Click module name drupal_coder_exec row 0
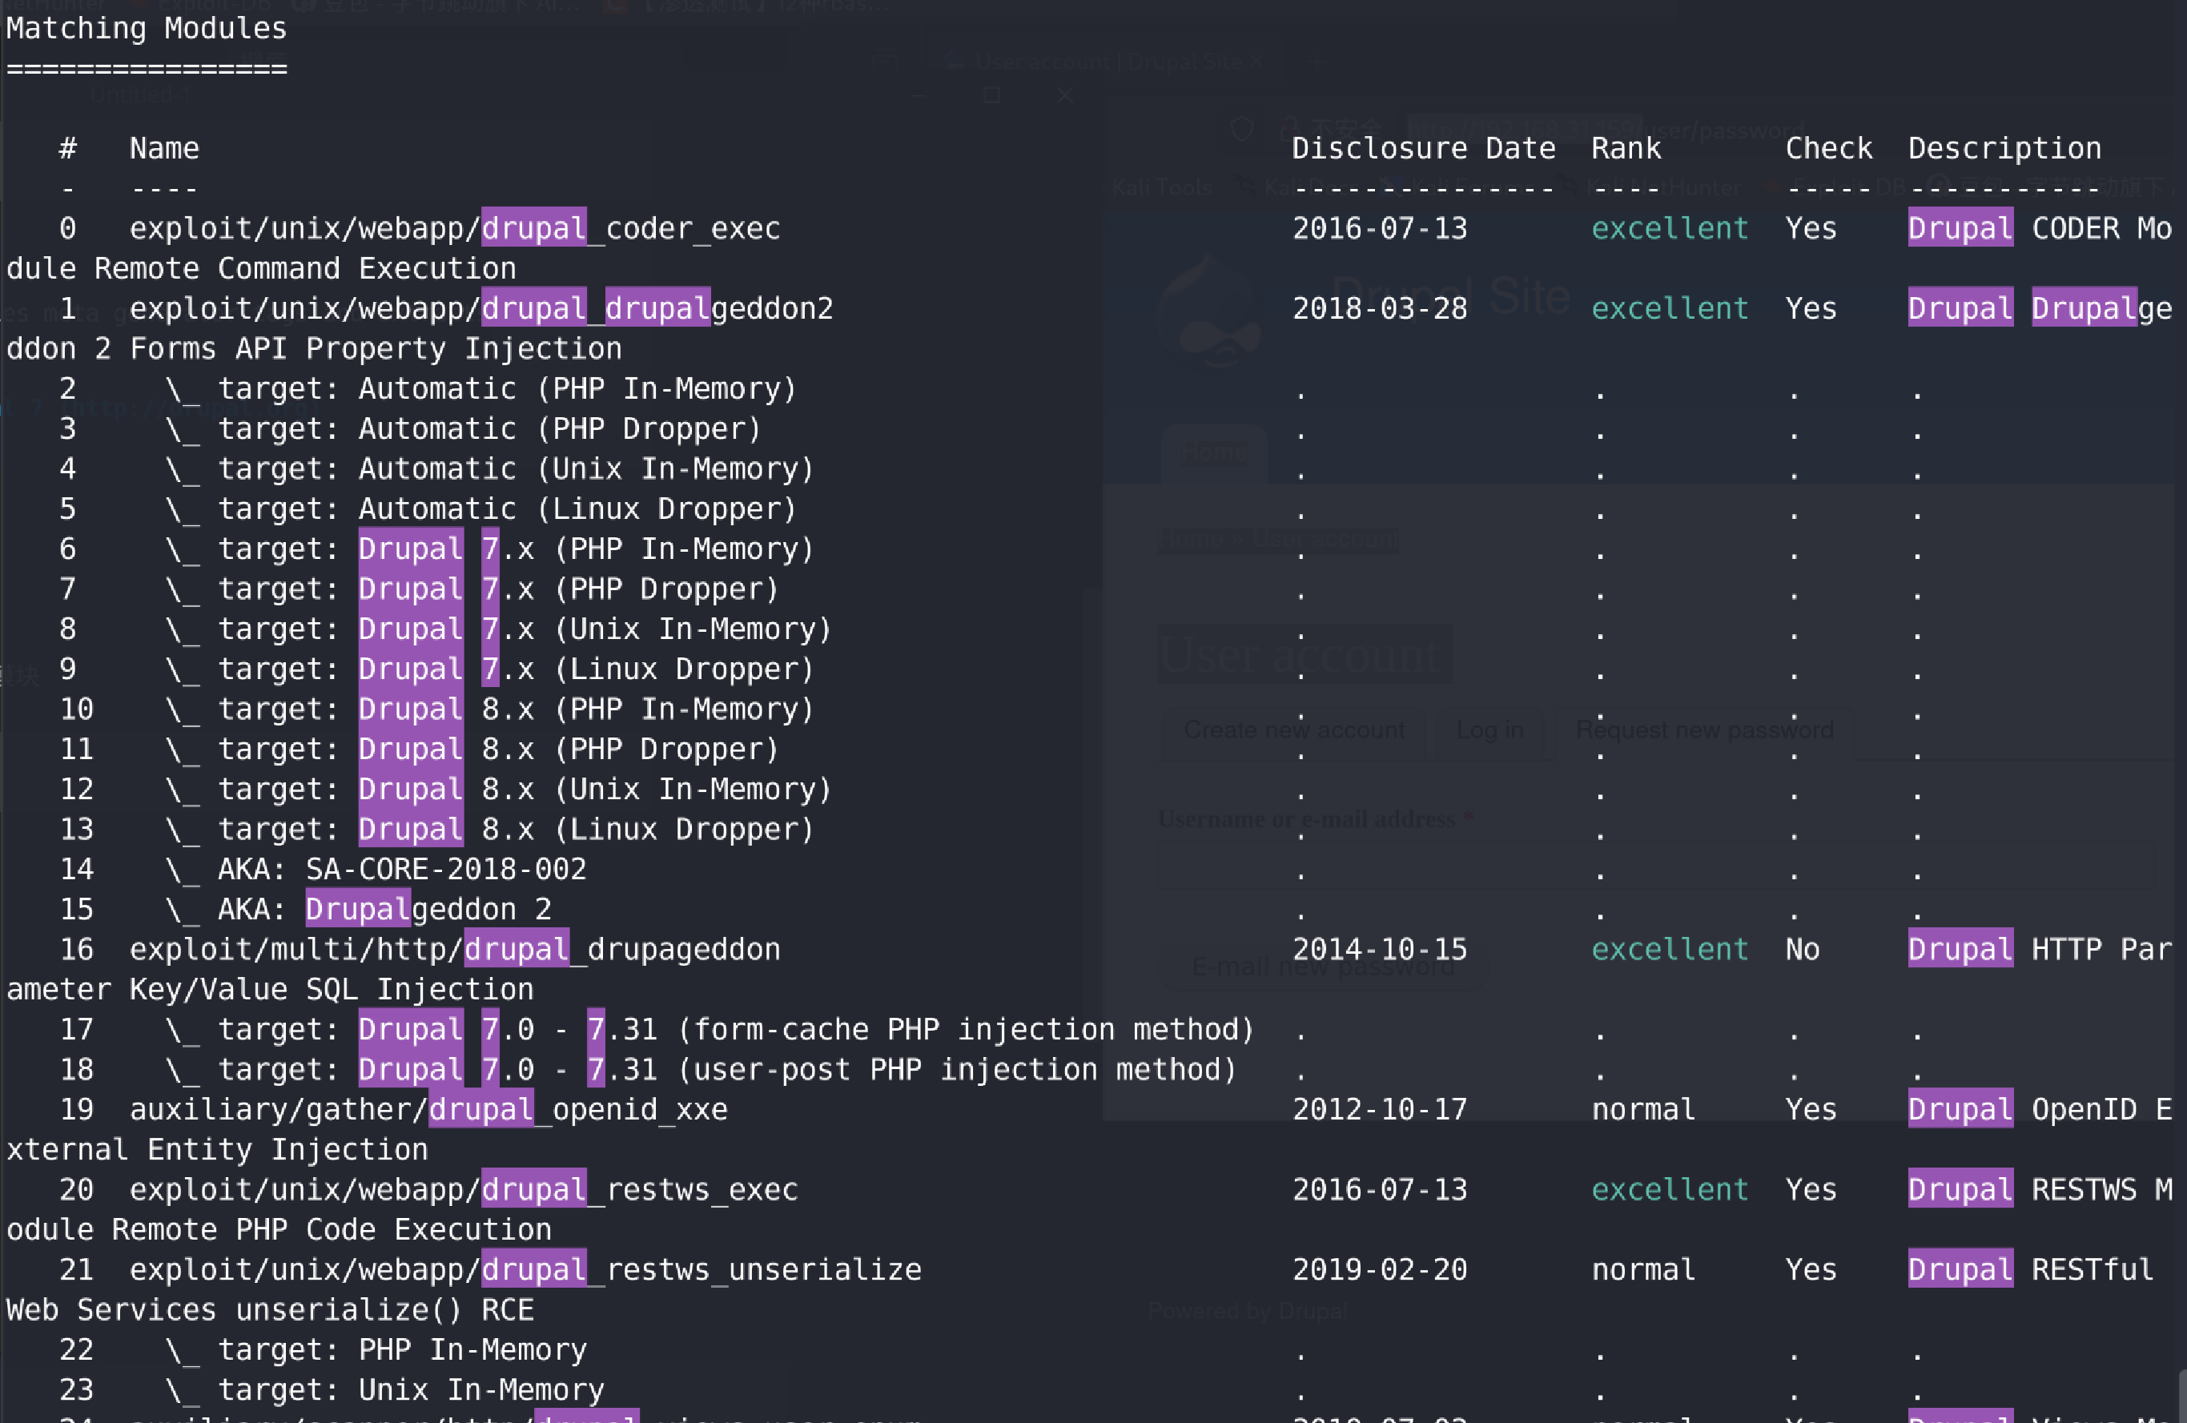Screen dimensions: 2187x1423 [x=455, y=228]
